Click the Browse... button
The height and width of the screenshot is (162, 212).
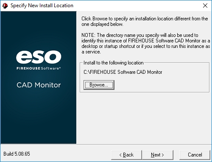tap(99, 85)
